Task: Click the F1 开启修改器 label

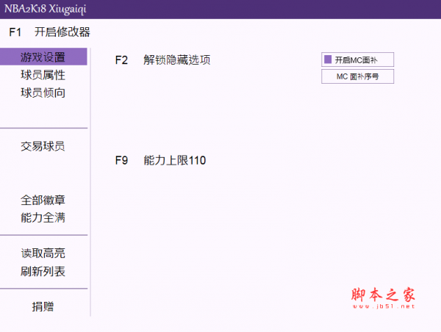Action: point(49,32)
